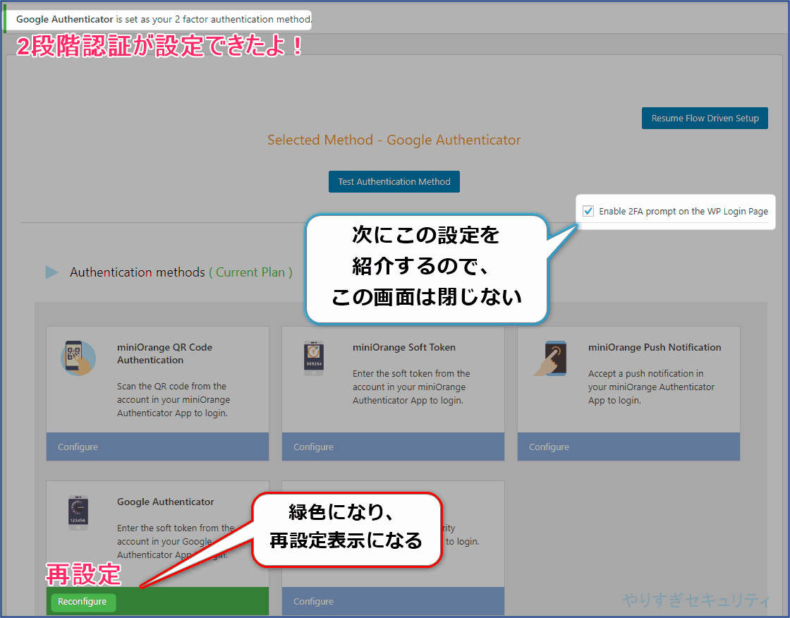Screen dimensions: 790x618
Task: Click Test Authentication Method button
Action: point(394,181)
